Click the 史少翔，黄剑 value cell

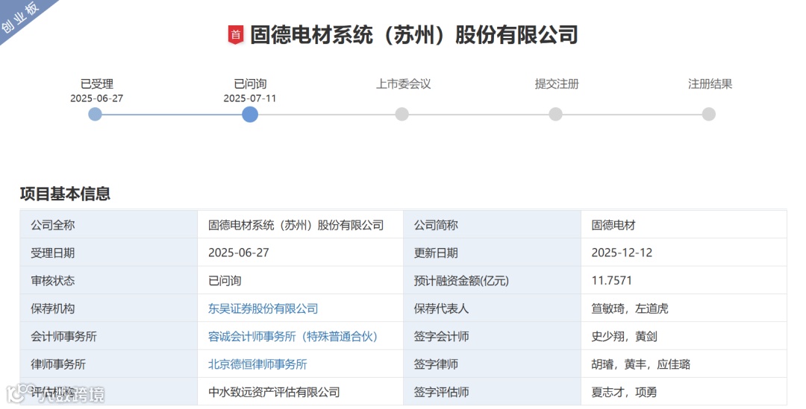pos(684,336)
